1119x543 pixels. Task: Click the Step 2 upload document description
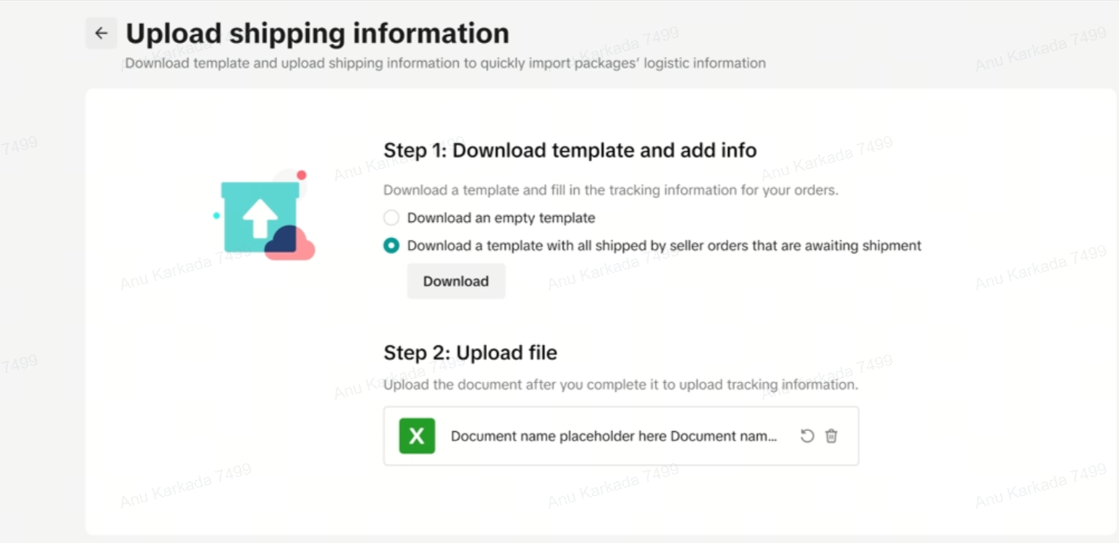click(620, 385)
